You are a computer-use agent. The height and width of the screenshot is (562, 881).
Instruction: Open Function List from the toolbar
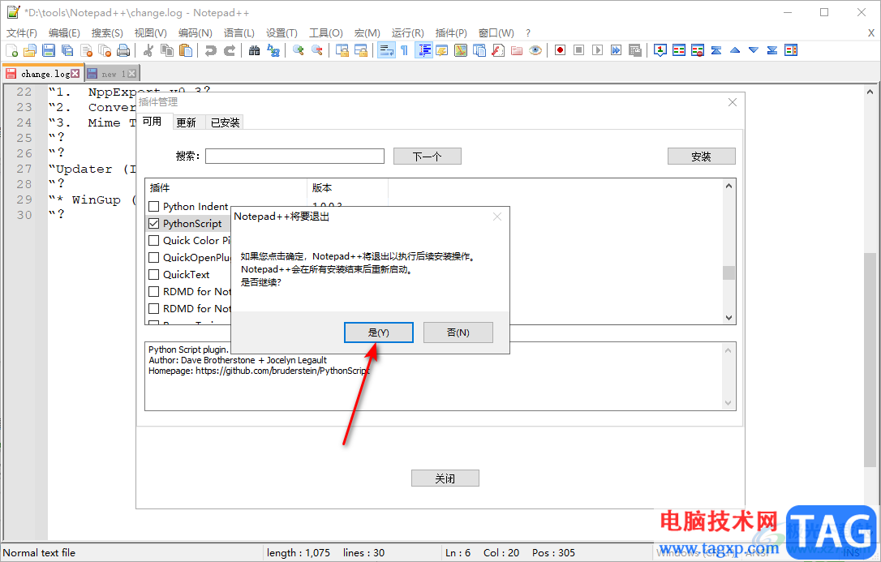[498, 50]
